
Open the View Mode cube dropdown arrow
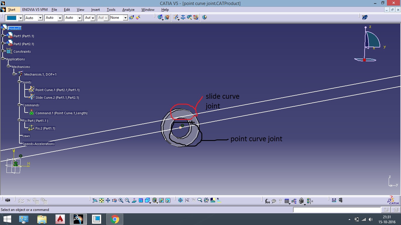pyautogui.click(x=150, y=203)
